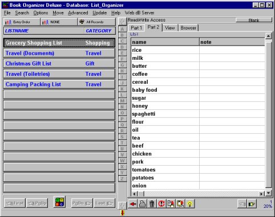Click the Last navigation button
The height and width of the screenshot is (217, 275).
coord(104,203)
